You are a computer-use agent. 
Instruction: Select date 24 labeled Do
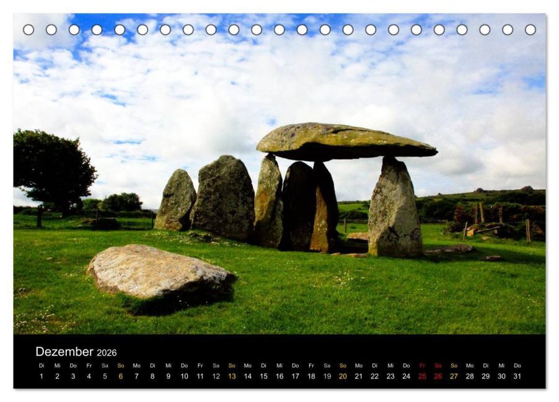coord(406,376)
